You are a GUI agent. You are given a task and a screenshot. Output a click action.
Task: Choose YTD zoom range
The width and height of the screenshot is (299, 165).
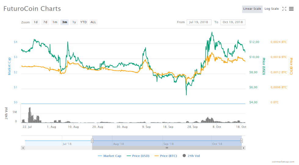[x=83, y=22]
